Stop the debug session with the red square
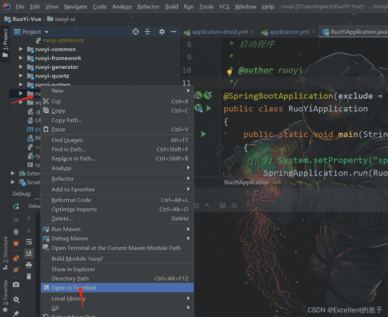Screen dimensions: 388x317 point(16,243)
